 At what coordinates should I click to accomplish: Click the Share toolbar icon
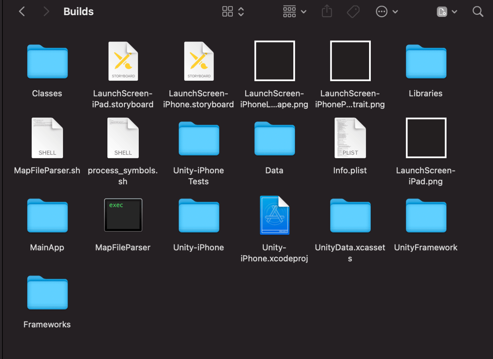[x=327, y=11]
